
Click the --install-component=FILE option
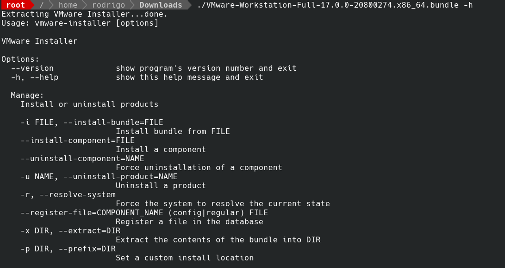[77, 141]
